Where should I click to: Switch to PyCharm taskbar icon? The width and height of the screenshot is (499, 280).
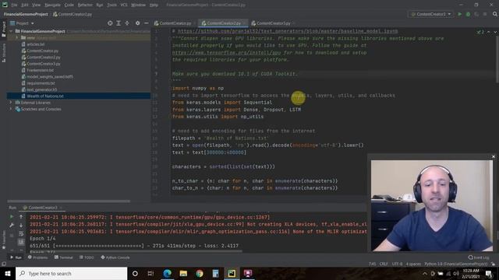232,273
